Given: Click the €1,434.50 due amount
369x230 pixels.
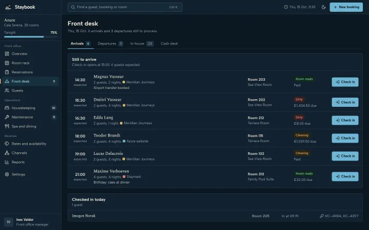Looking at the screenshot, I should (305, 106).
